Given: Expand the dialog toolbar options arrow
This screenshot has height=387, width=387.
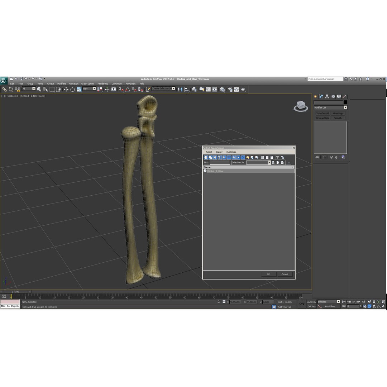Looking at the screenshot, I should click(289, 163).
